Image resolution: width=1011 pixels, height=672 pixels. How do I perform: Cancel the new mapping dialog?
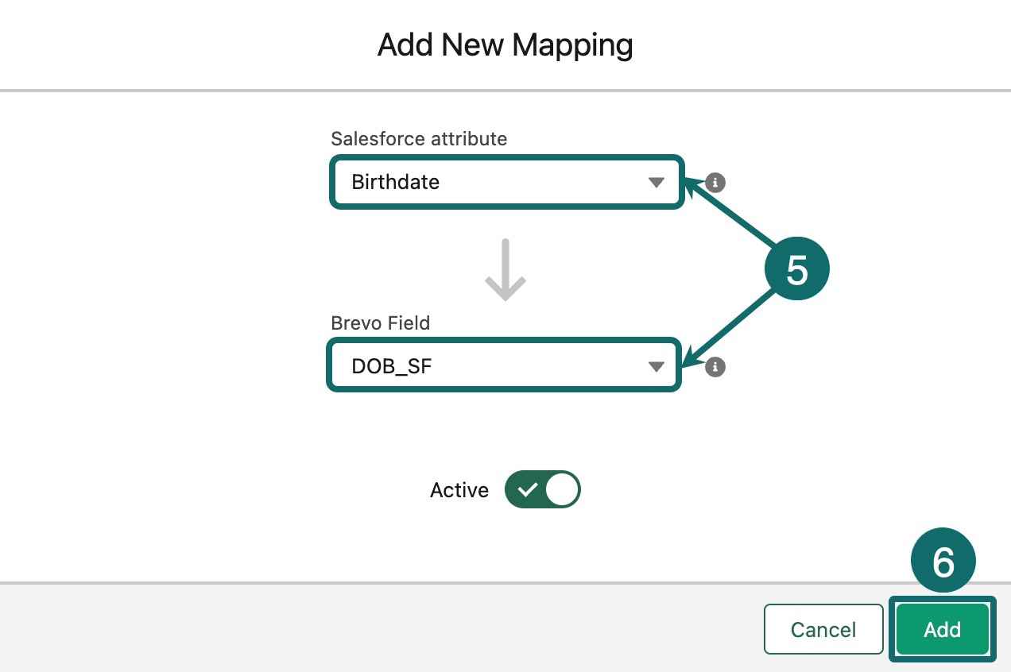tap(823, 629)
